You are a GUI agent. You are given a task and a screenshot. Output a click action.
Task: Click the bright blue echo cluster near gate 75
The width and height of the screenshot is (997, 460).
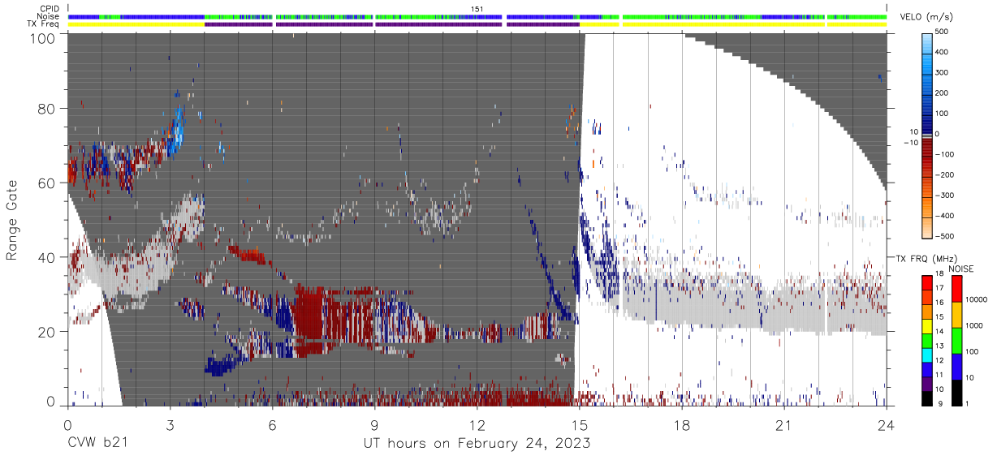[176, 130]
